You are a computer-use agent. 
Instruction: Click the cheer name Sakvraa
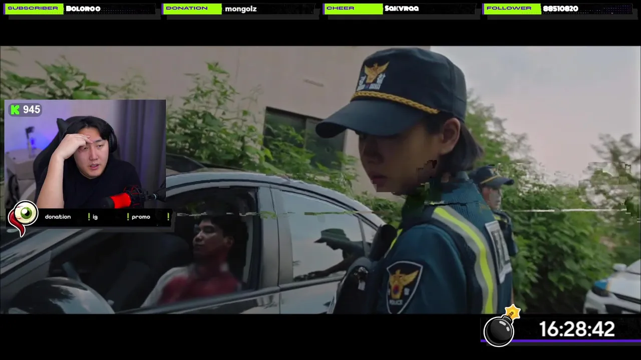402,8
